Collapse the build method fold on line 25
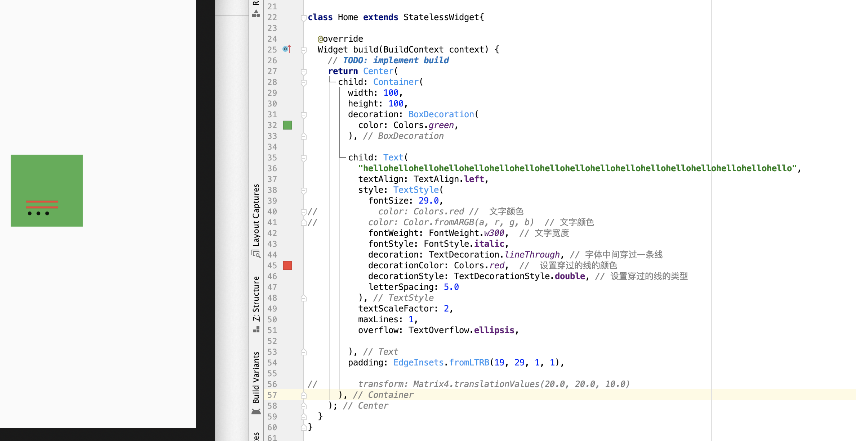 coord(304,50)
